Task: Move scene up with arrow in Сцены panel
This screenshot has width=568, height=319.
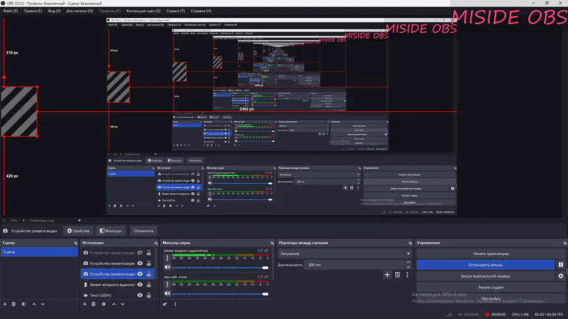Action: point(34,304)
